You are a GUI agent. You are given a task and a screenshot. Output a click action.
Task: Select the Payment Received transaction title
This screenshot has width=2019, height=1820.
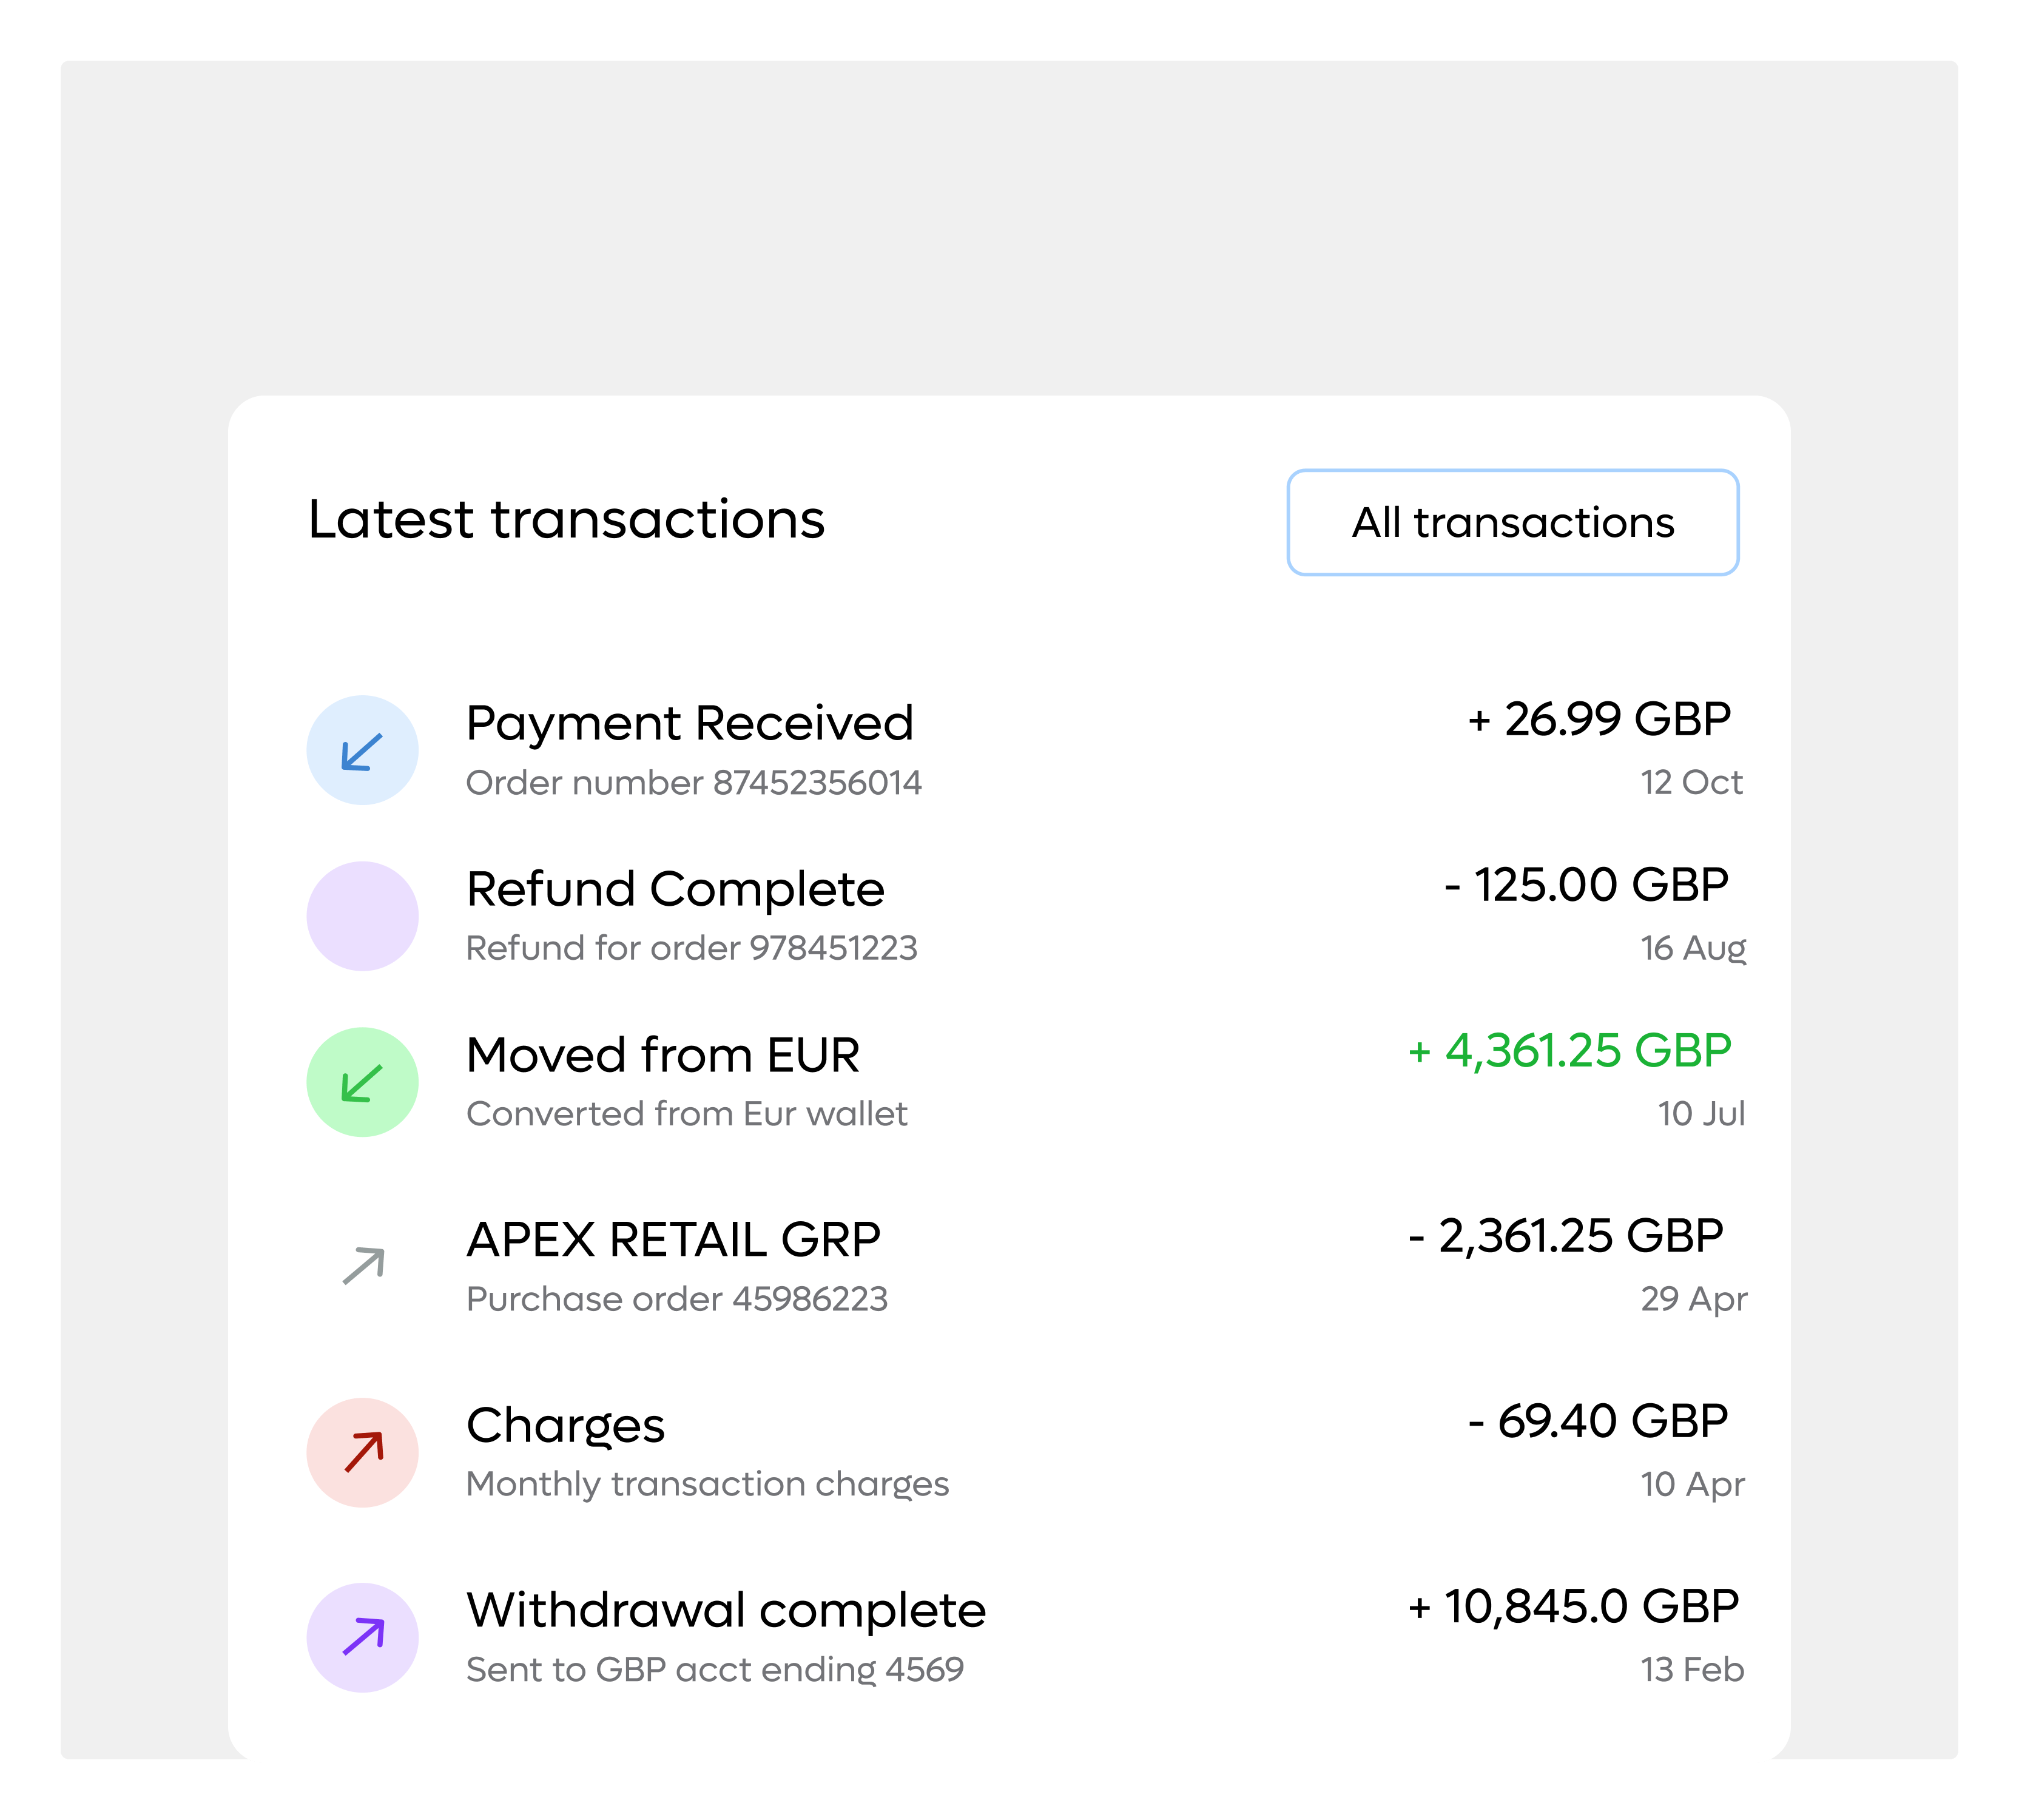(690, 723)
